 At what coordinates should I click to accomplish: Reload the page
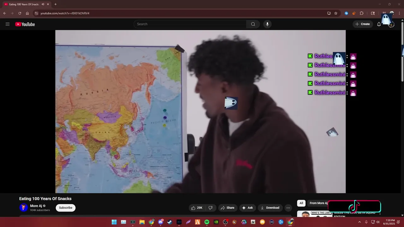pyautogui.click(x=20, y=13)
